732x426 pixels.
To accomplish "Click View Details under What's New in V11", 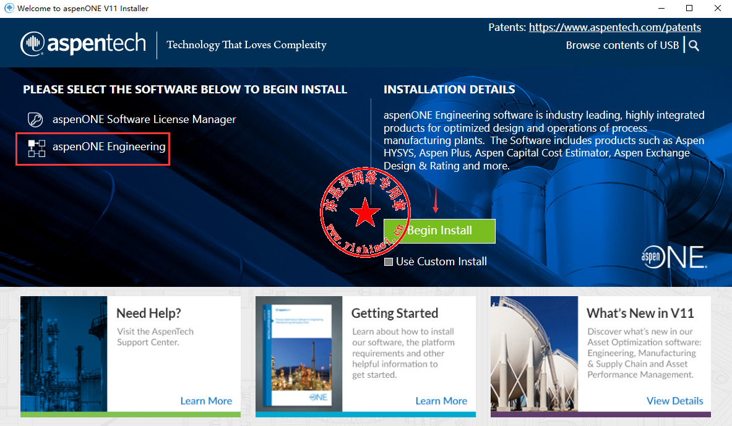I will point(674,401).
